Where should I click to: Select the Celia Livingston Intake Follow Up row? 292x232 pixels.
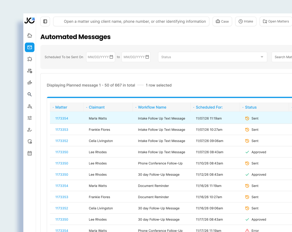pyautogui.click(x=161, y=141)
